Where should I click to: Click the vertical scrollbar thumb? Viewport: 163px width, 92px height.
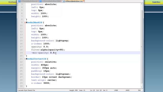142,47
